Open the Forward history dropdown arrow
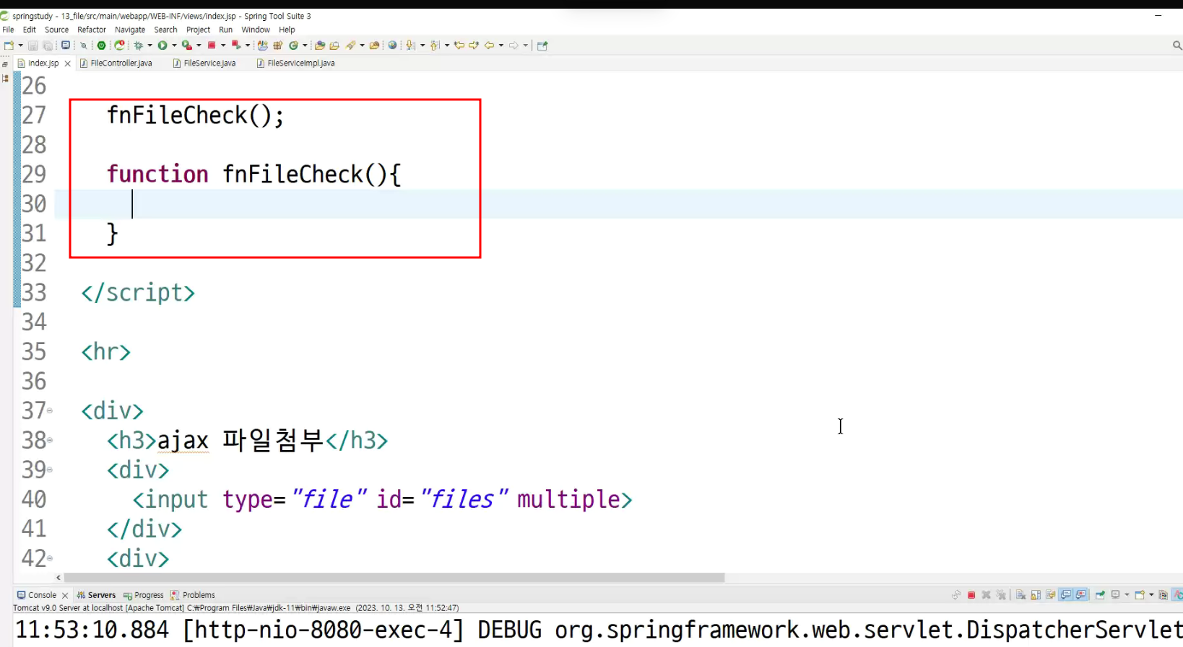This screenshot has height=647, width=1183. click(525, 45)
